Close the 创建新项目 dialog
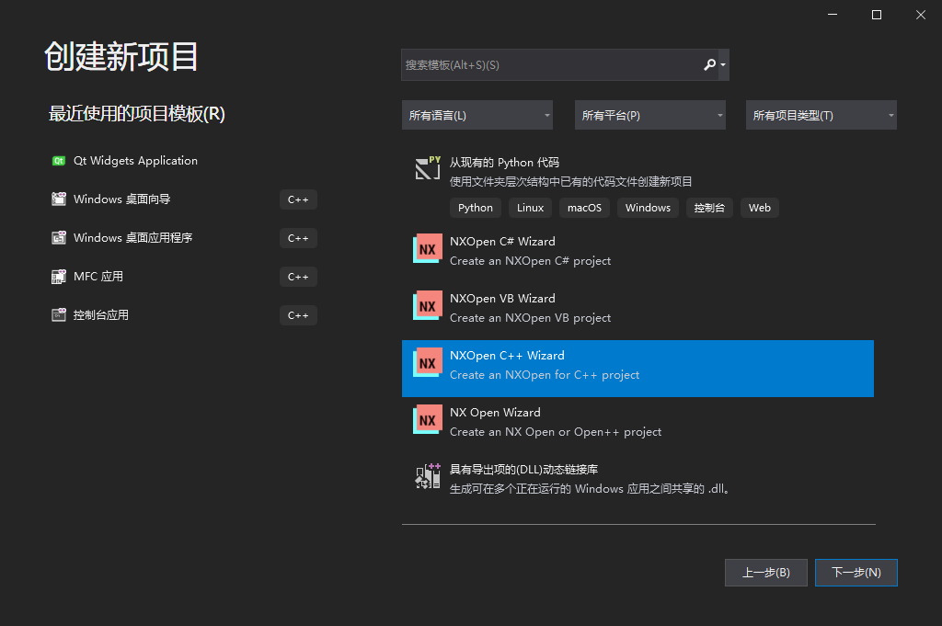The image size is (942, 626). 920,15
